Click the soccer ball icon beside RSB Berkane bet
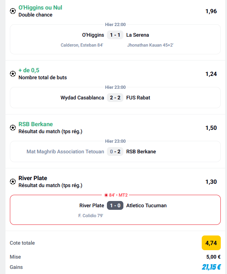This screenshot has height=274, width=227. click(x=13, y=128)
